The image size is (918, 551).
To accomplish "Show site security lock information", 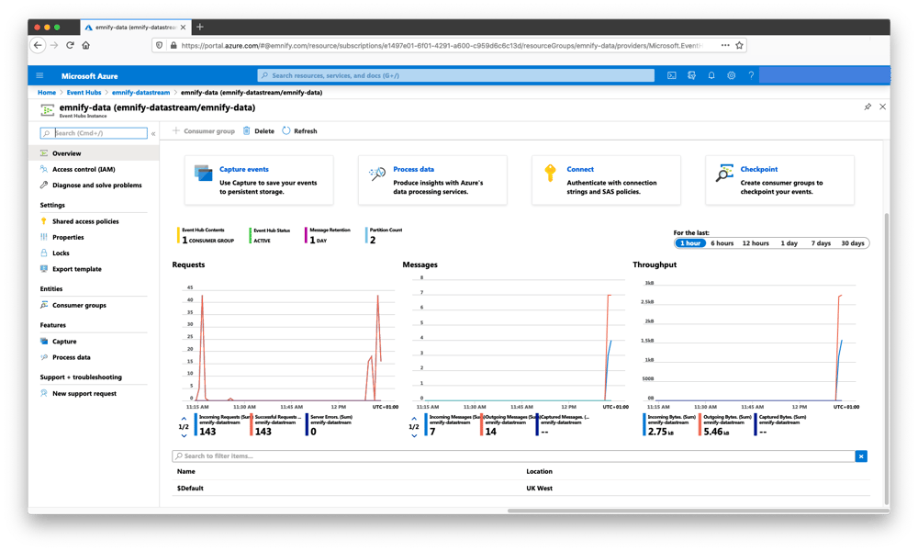I will pyautogui.click(x=174, y=45).
